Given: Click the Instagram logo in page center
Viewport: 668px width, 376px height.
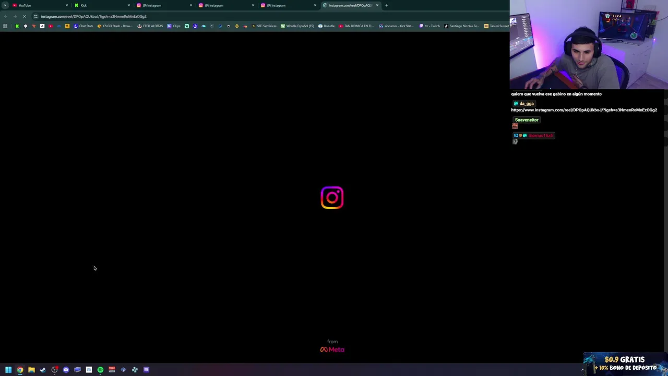Looking at the screenshot, I should 332,197.
